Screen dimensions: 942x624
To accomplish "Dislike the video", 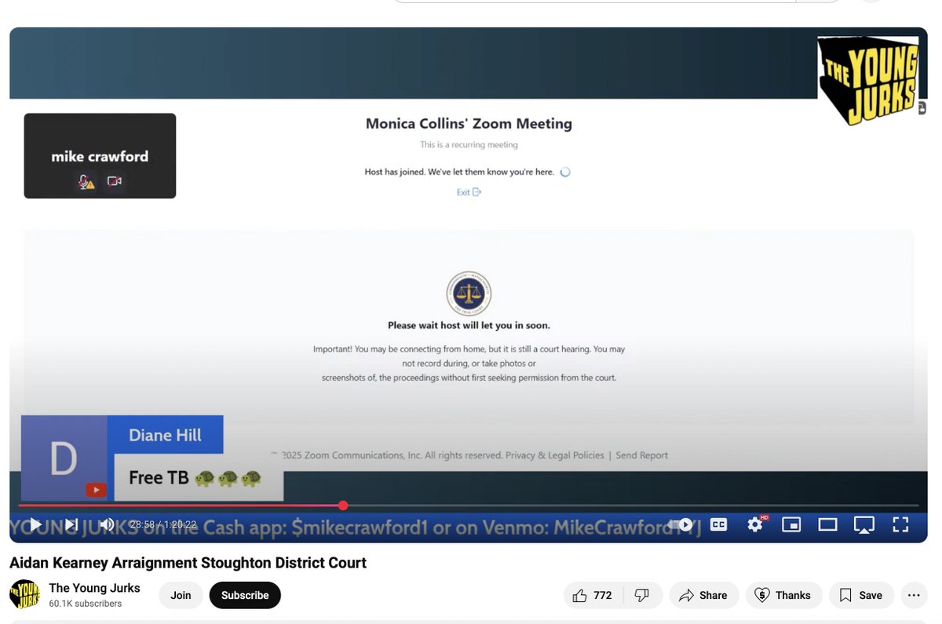I will [642, 595].
